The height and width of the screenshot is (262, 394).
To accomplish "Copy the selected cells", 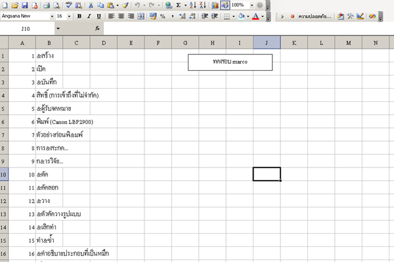I will pos(100,5).
